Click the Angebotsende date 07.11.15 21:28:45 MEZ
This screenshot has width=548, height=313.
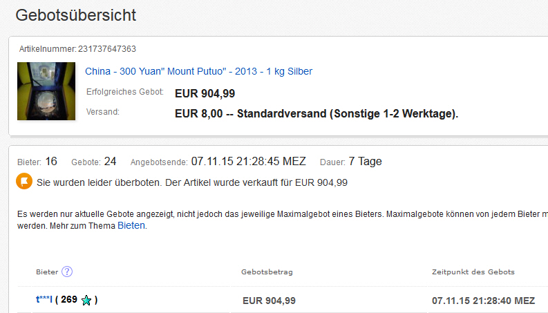[248, 162]
